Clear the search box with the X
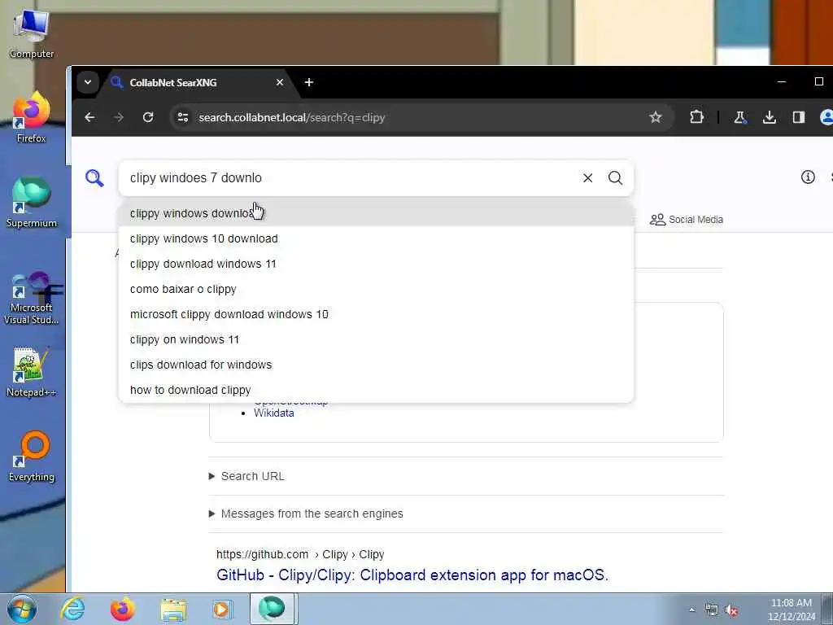This screenshot has height=625, width=833. [587, 178]
